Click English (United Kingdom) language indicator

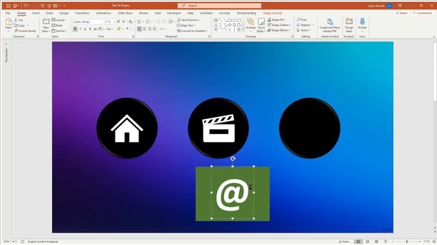click(x=43, y=242)
